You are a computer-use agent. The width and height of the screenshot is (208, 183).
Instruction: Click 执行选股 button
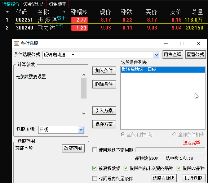coord(194,178)
